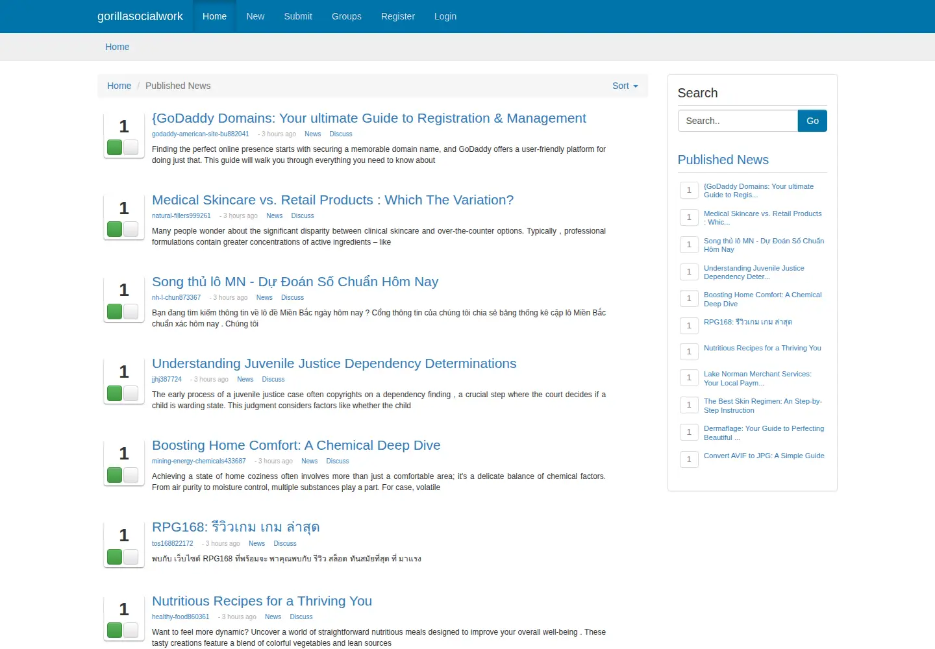
Task: Click the Go search button
Action: [x=812, y=121]
